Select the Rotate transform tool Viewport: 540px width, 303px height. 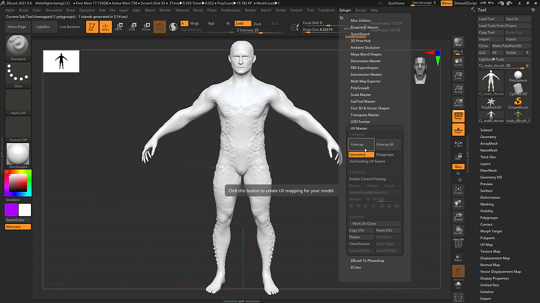pos(146,27)
